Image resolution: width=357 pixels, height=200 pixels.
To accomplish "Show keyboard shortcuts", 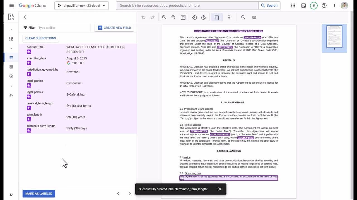I will [x=254, y=17].
